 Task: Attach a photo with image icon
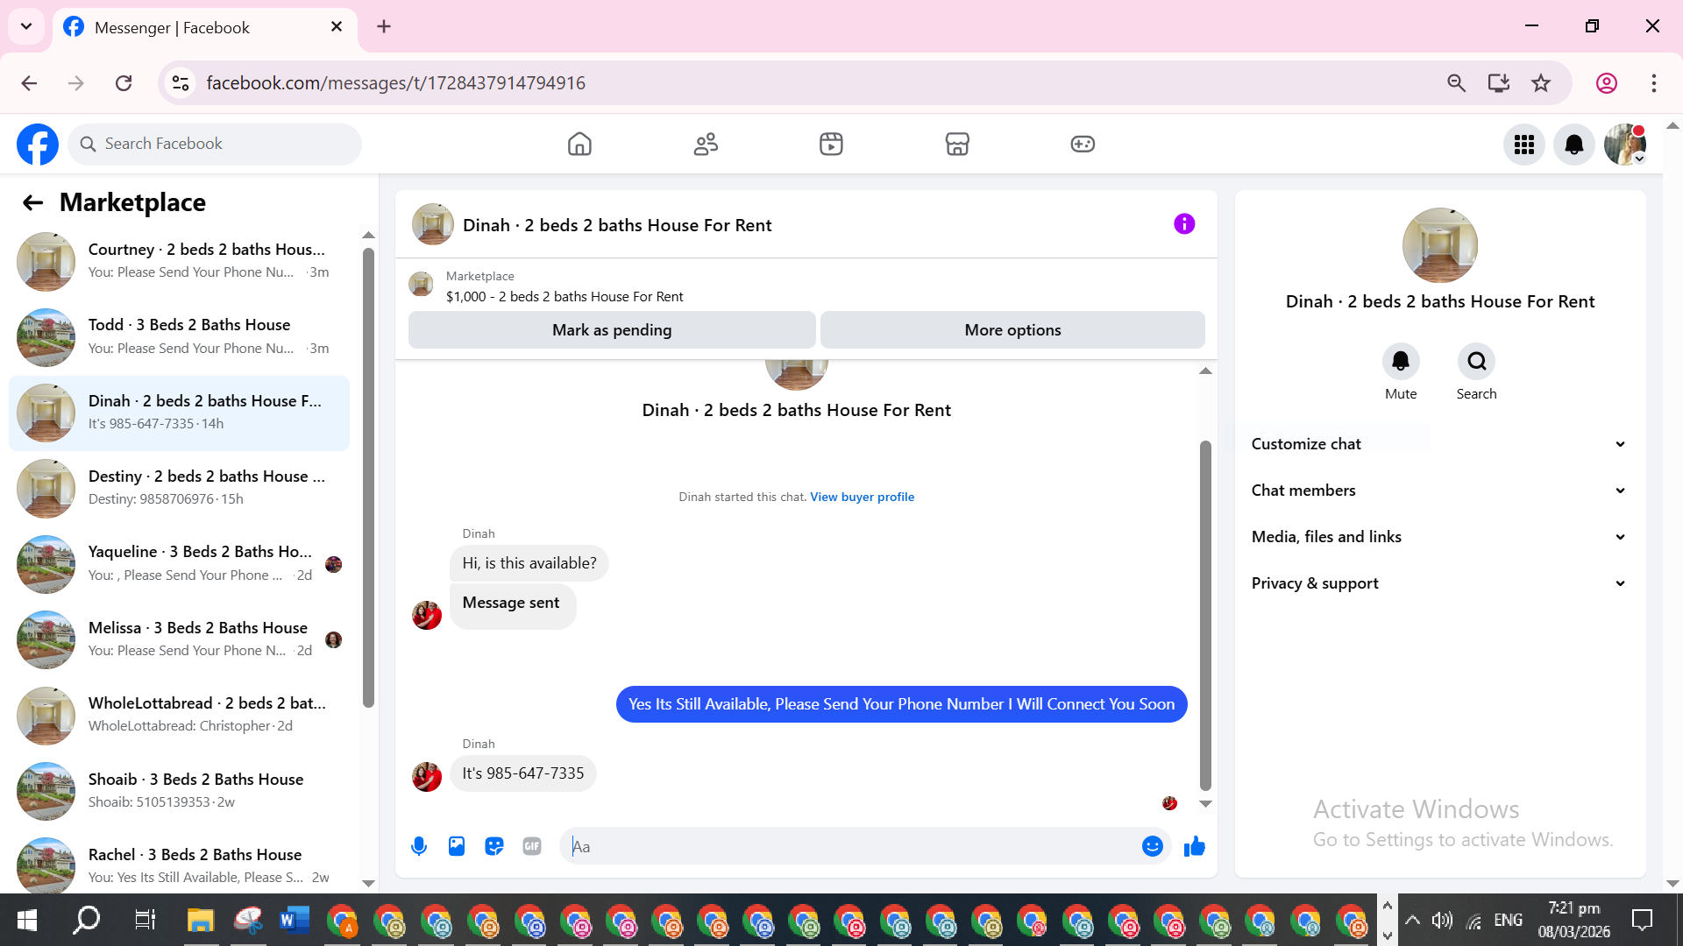(457, 846)
